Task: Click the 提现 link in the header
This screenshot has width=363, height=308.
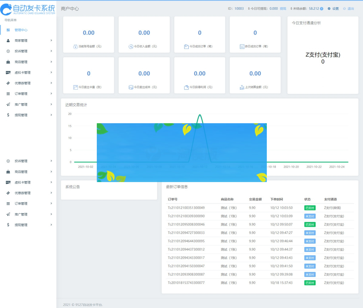Action: tap(283, 9)
